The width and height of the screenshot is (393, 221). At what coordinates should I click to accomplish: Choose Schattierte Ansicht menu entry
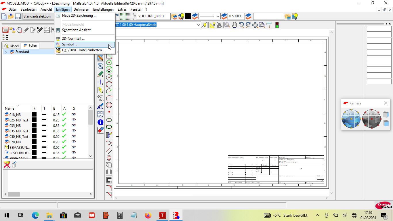point(85,30)
